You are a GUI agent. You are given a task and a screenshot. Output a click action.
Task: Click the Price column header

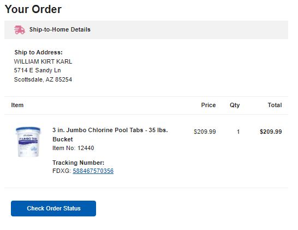pos(208,105)
